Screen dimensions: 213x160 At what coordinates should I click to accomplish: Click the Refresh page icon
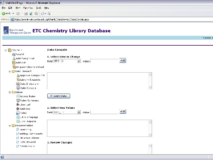coord(31,13)
